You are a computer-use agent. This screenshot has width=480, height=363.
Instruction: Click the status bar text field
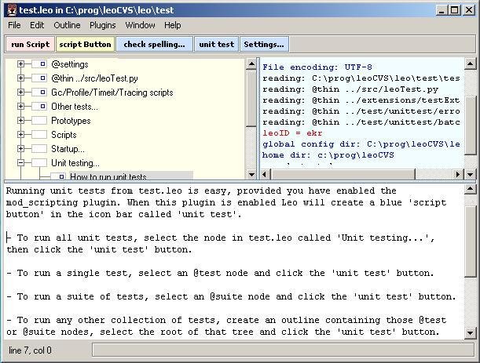(x=283, y=350)
